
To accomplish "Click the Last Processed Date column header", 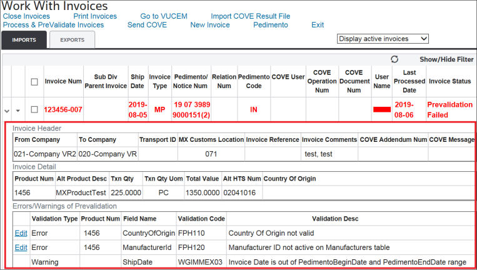I will 409,81.
